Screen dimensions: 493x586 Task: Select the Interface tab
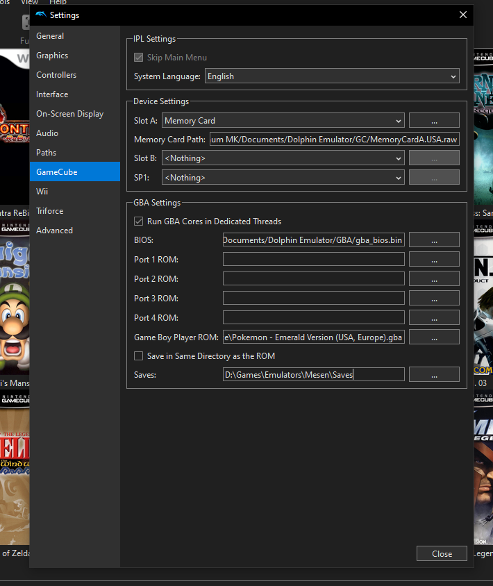[75, 94]
